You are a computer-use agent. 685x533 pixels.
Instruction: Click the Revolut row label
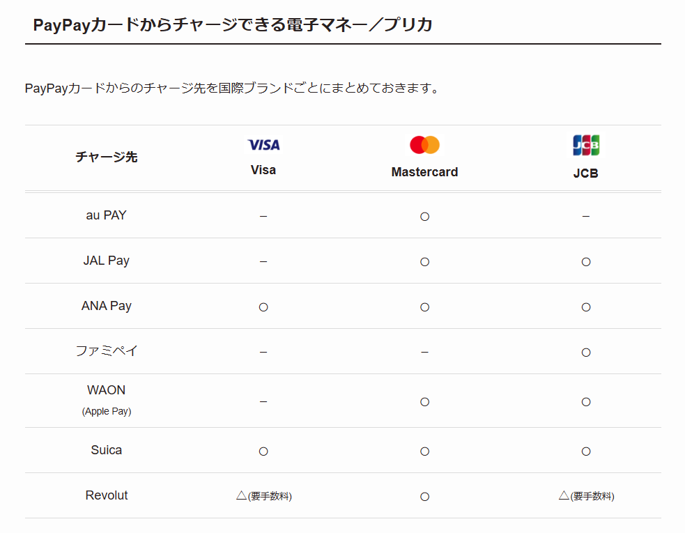[106, 495]
